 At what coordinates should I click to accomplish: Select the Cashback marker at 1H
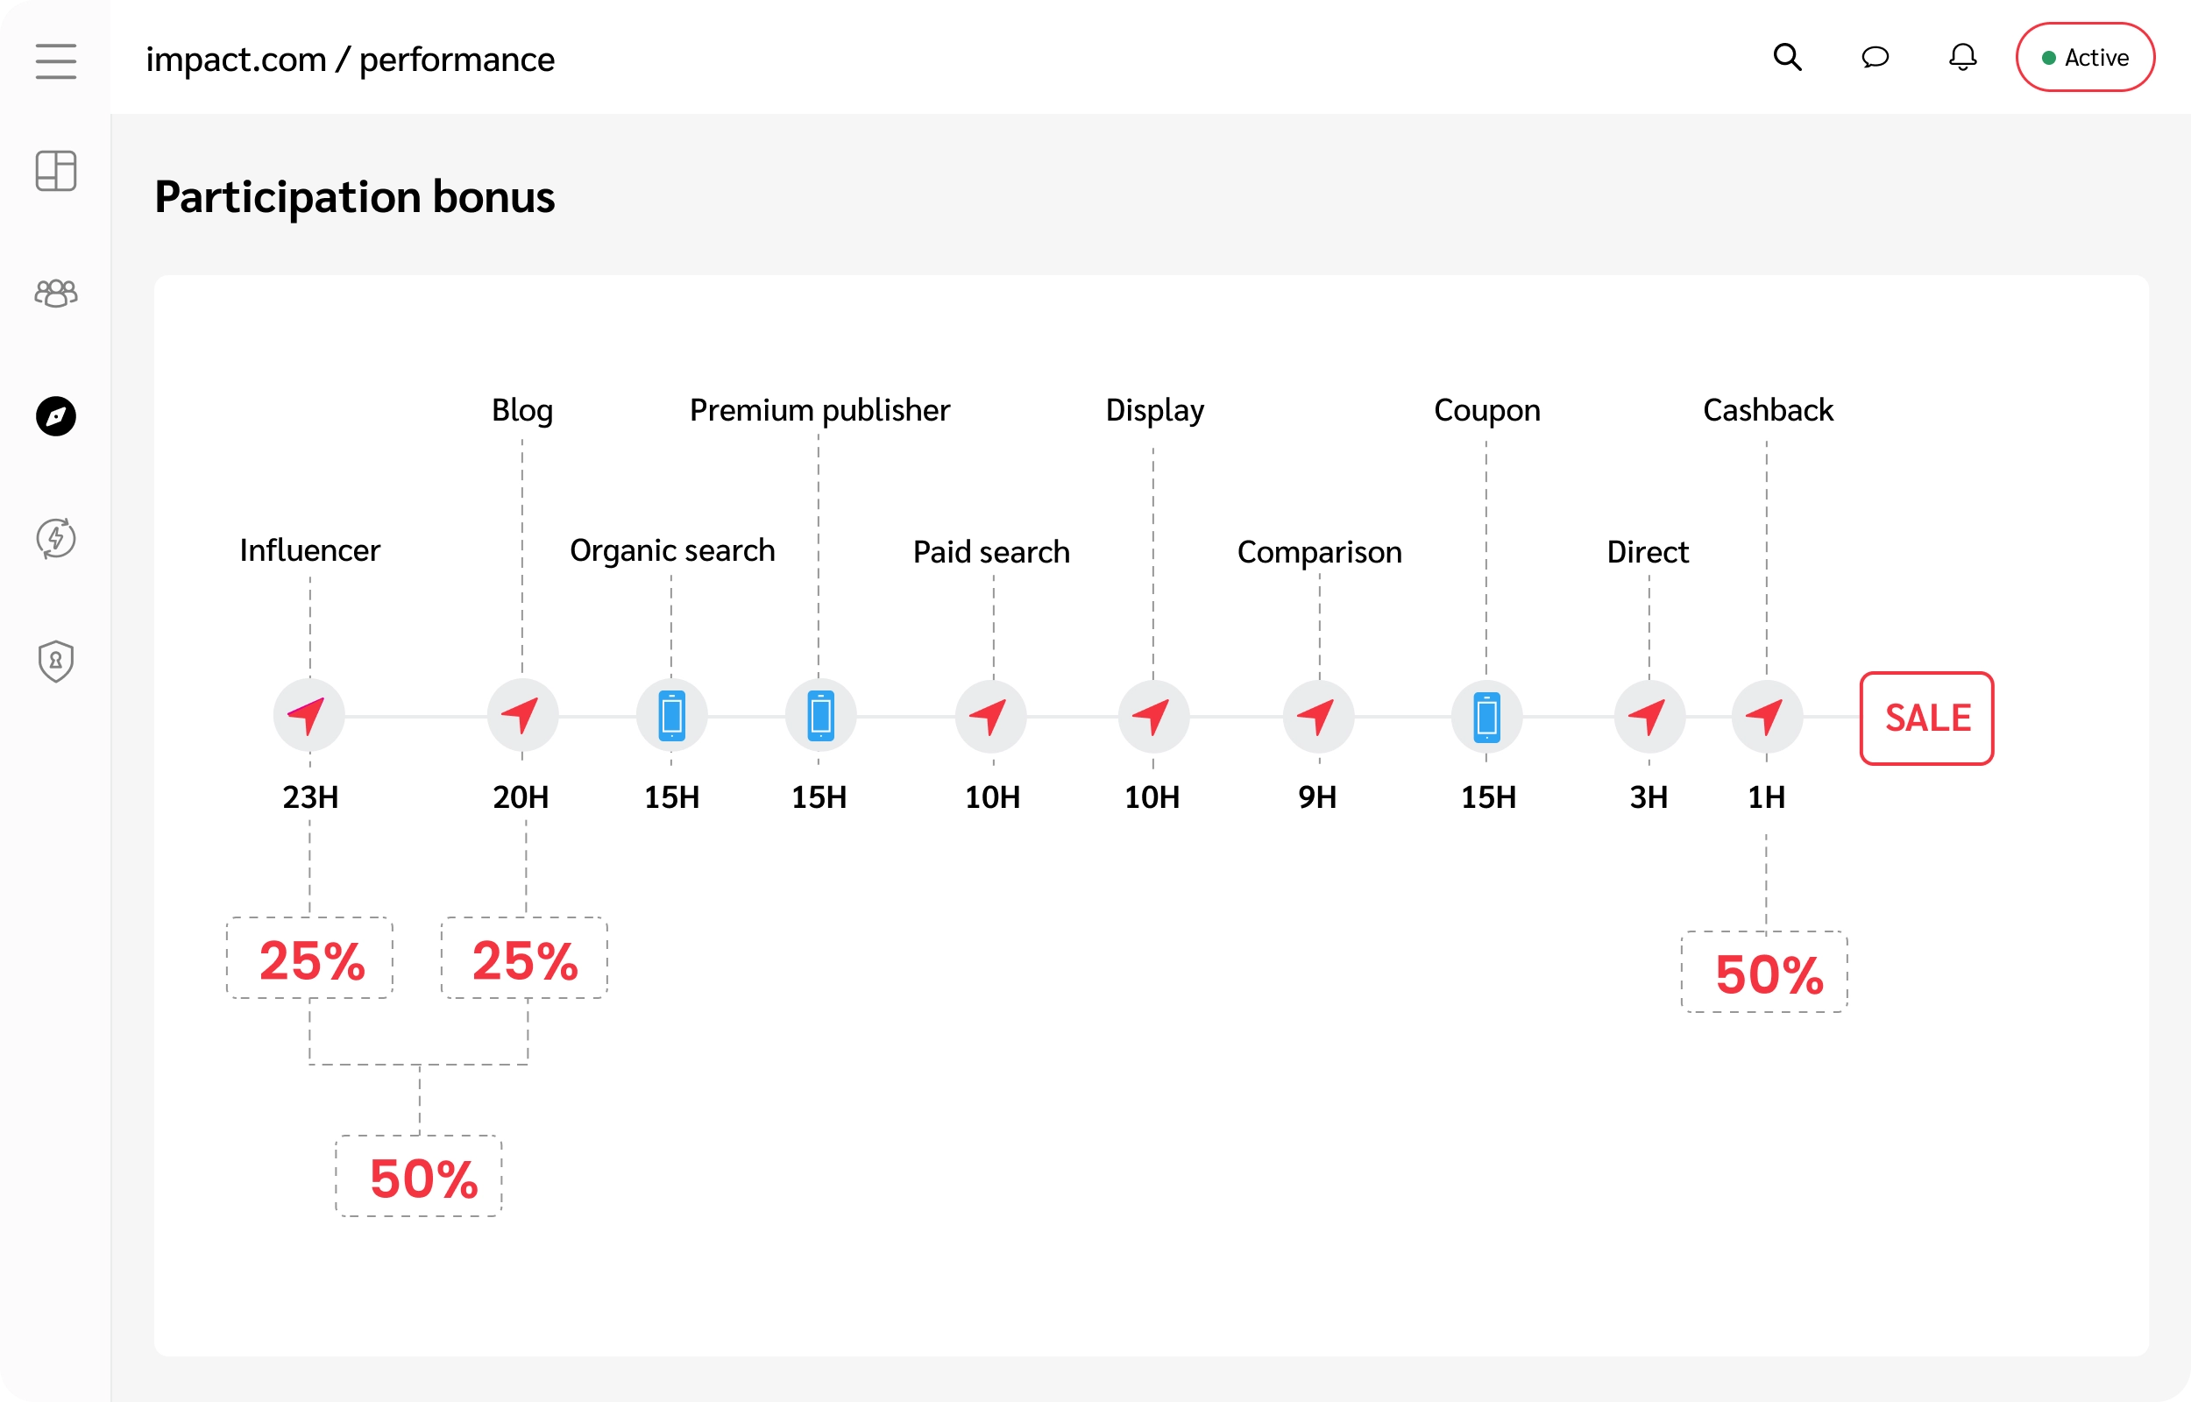pyautogui.click(x=1767, y=717)
